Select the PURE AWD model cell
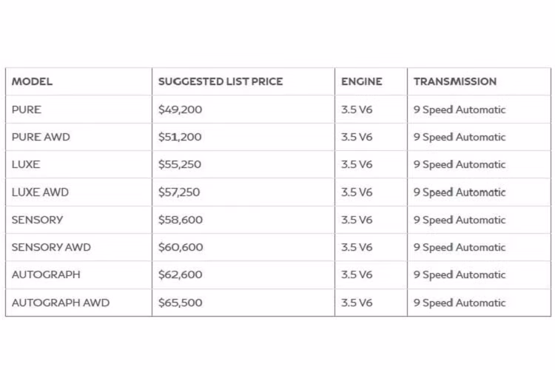 click(41, 137)
